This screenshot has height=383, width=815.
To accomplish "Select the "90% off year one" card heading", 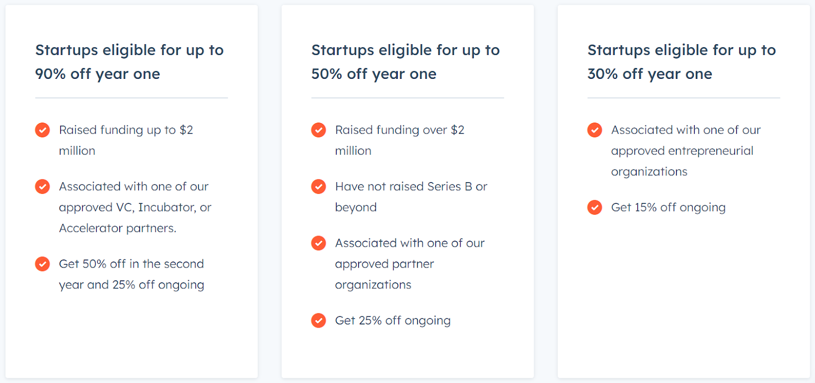I will pyautogui.click(x=129, y=62).
